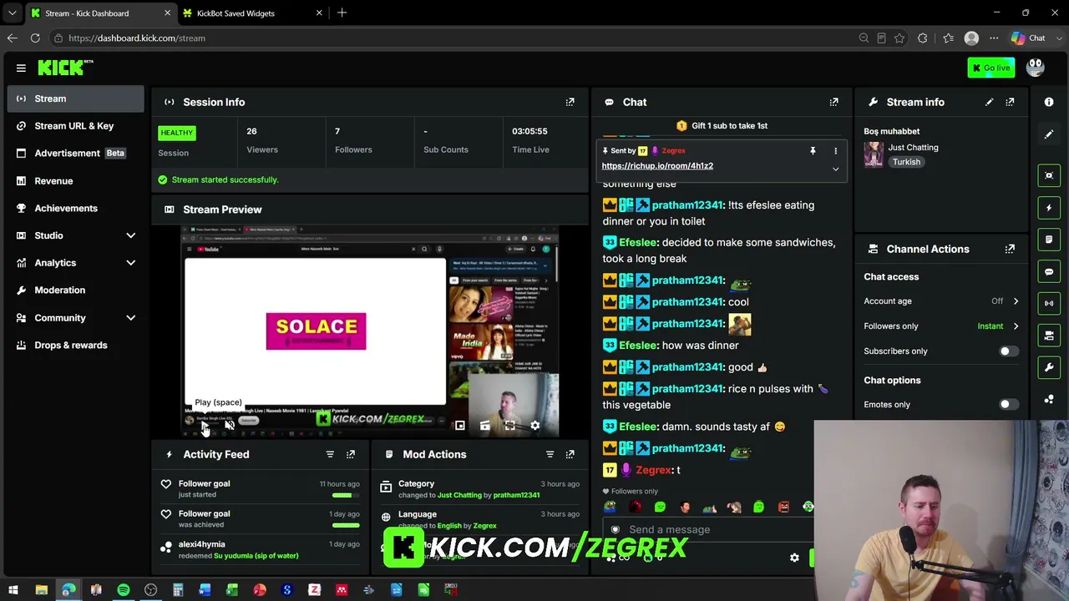Unpin the pinned chat message
The image size is (1069, 601).
coord(813,151)
